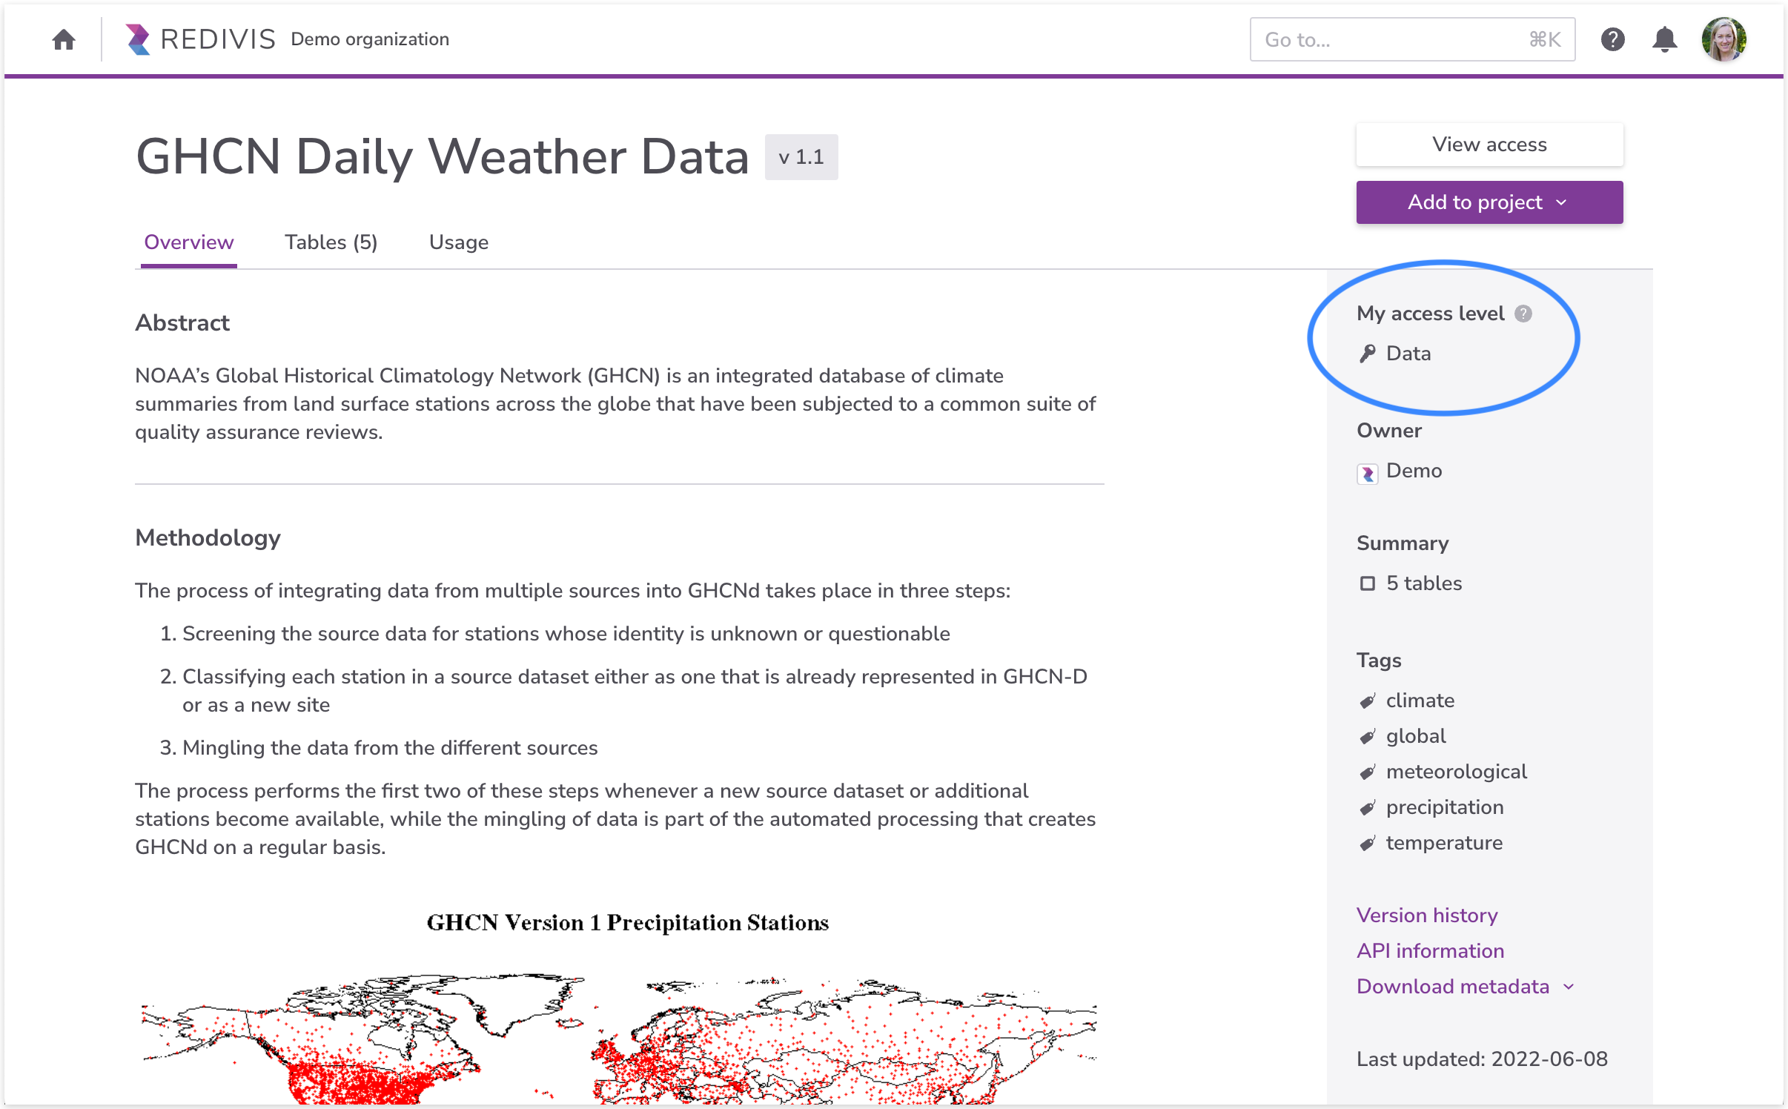The image size is (1788, 1109).
Task: Open the user profile avatar
Action: tap(1724, 39)
